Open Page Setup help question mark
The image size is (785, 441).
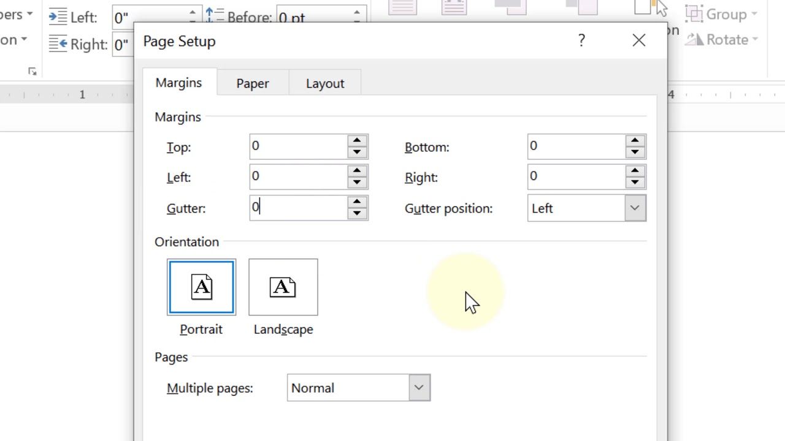(x=581, y=40)
